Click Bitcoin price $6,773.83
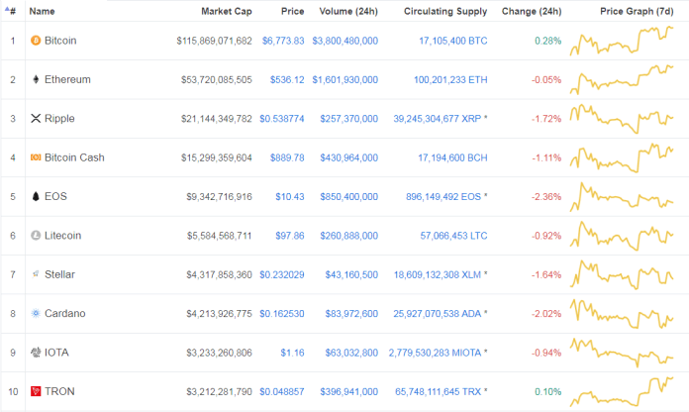Screen dimensions: 689x412 [x=283, y=41]
